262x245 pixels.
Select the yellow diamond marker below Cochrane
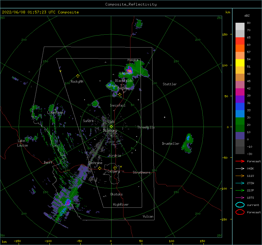pos(100,168)
